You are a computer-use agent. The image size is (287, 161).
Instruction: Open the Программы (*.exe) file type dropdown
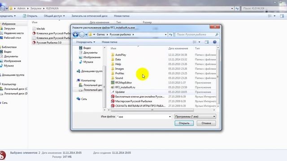(195, 116)
